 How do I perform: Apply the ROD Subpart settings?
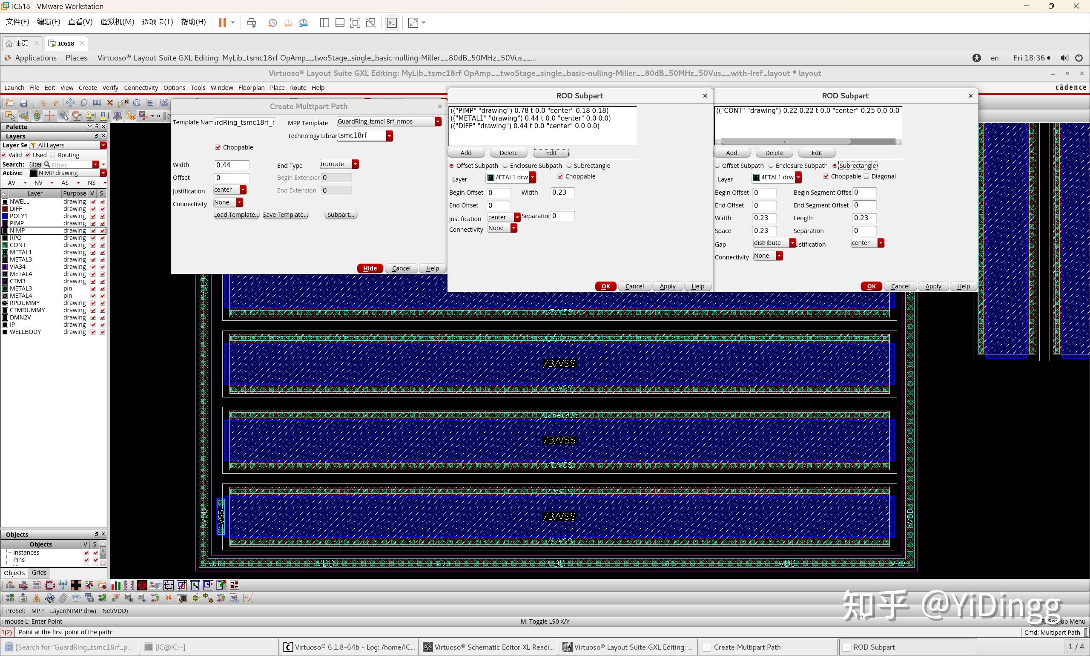(x=933, y=286)
